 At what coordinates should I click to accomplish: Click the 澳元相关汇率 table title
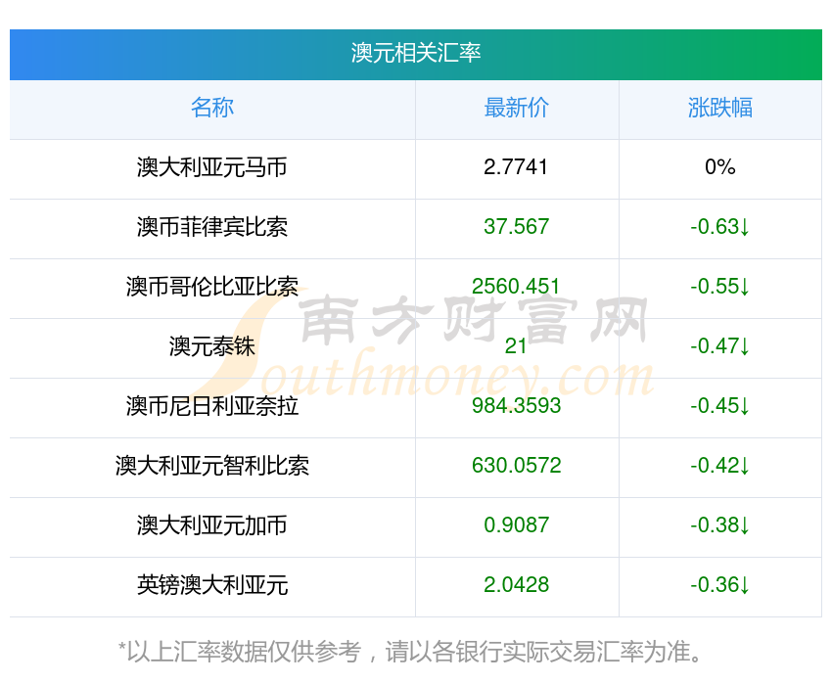pyautogui.click(x=415, y=53)
